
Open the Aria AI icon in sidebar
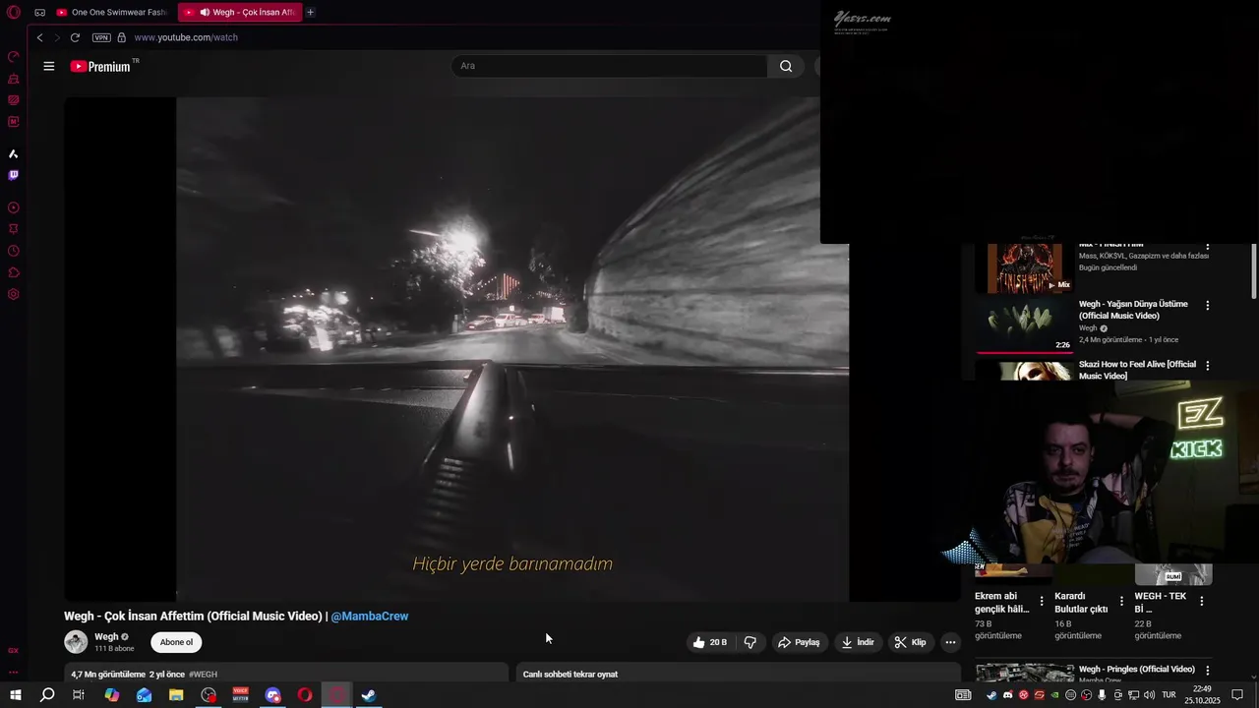(14, 153)
